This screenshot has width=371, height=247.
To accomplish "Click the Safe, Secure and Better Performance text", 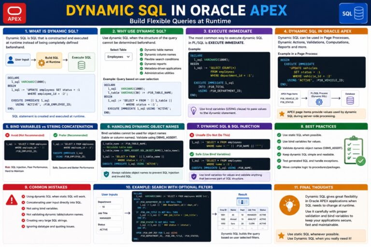I will pyautogui.click(x=73, y=167).
